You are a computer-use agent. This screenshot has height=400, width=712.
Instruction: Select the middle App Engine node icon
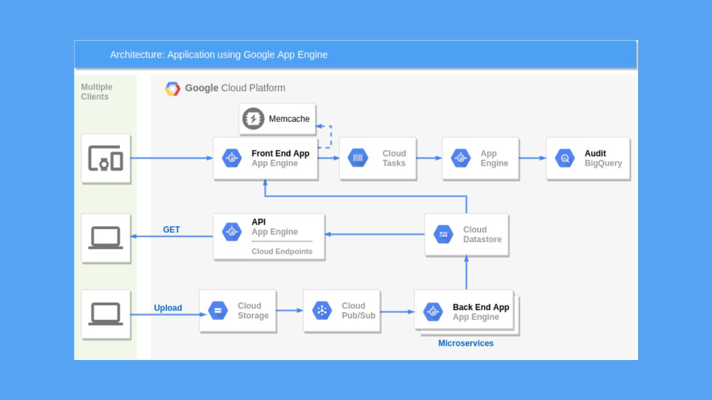[x=461, y=158]
